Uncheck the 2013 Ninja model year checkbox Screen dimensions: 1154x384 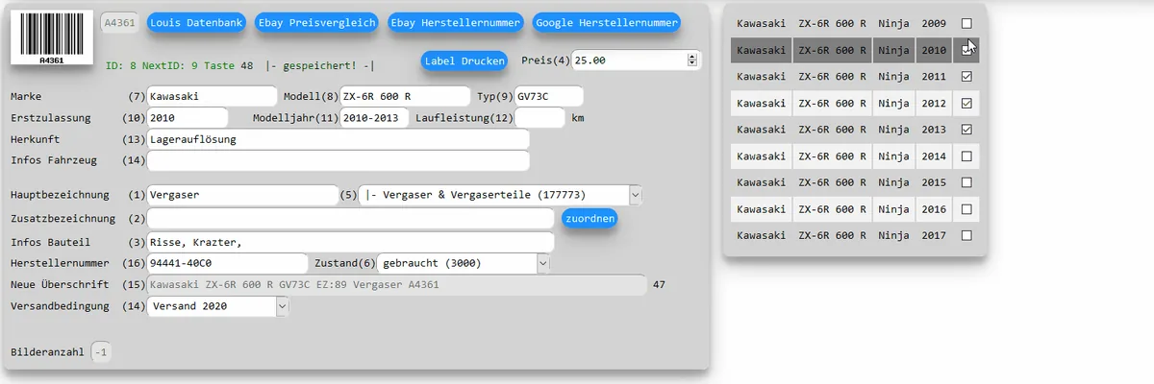[x=966, y=130]
